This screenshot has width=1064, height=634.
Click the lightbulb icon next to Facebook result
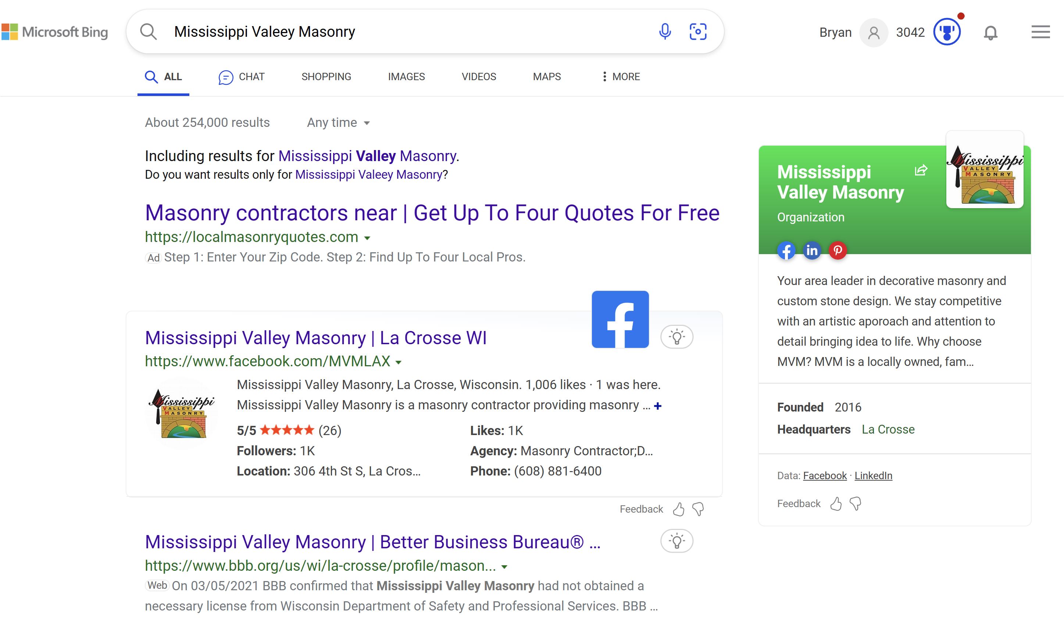coord(677,336)
